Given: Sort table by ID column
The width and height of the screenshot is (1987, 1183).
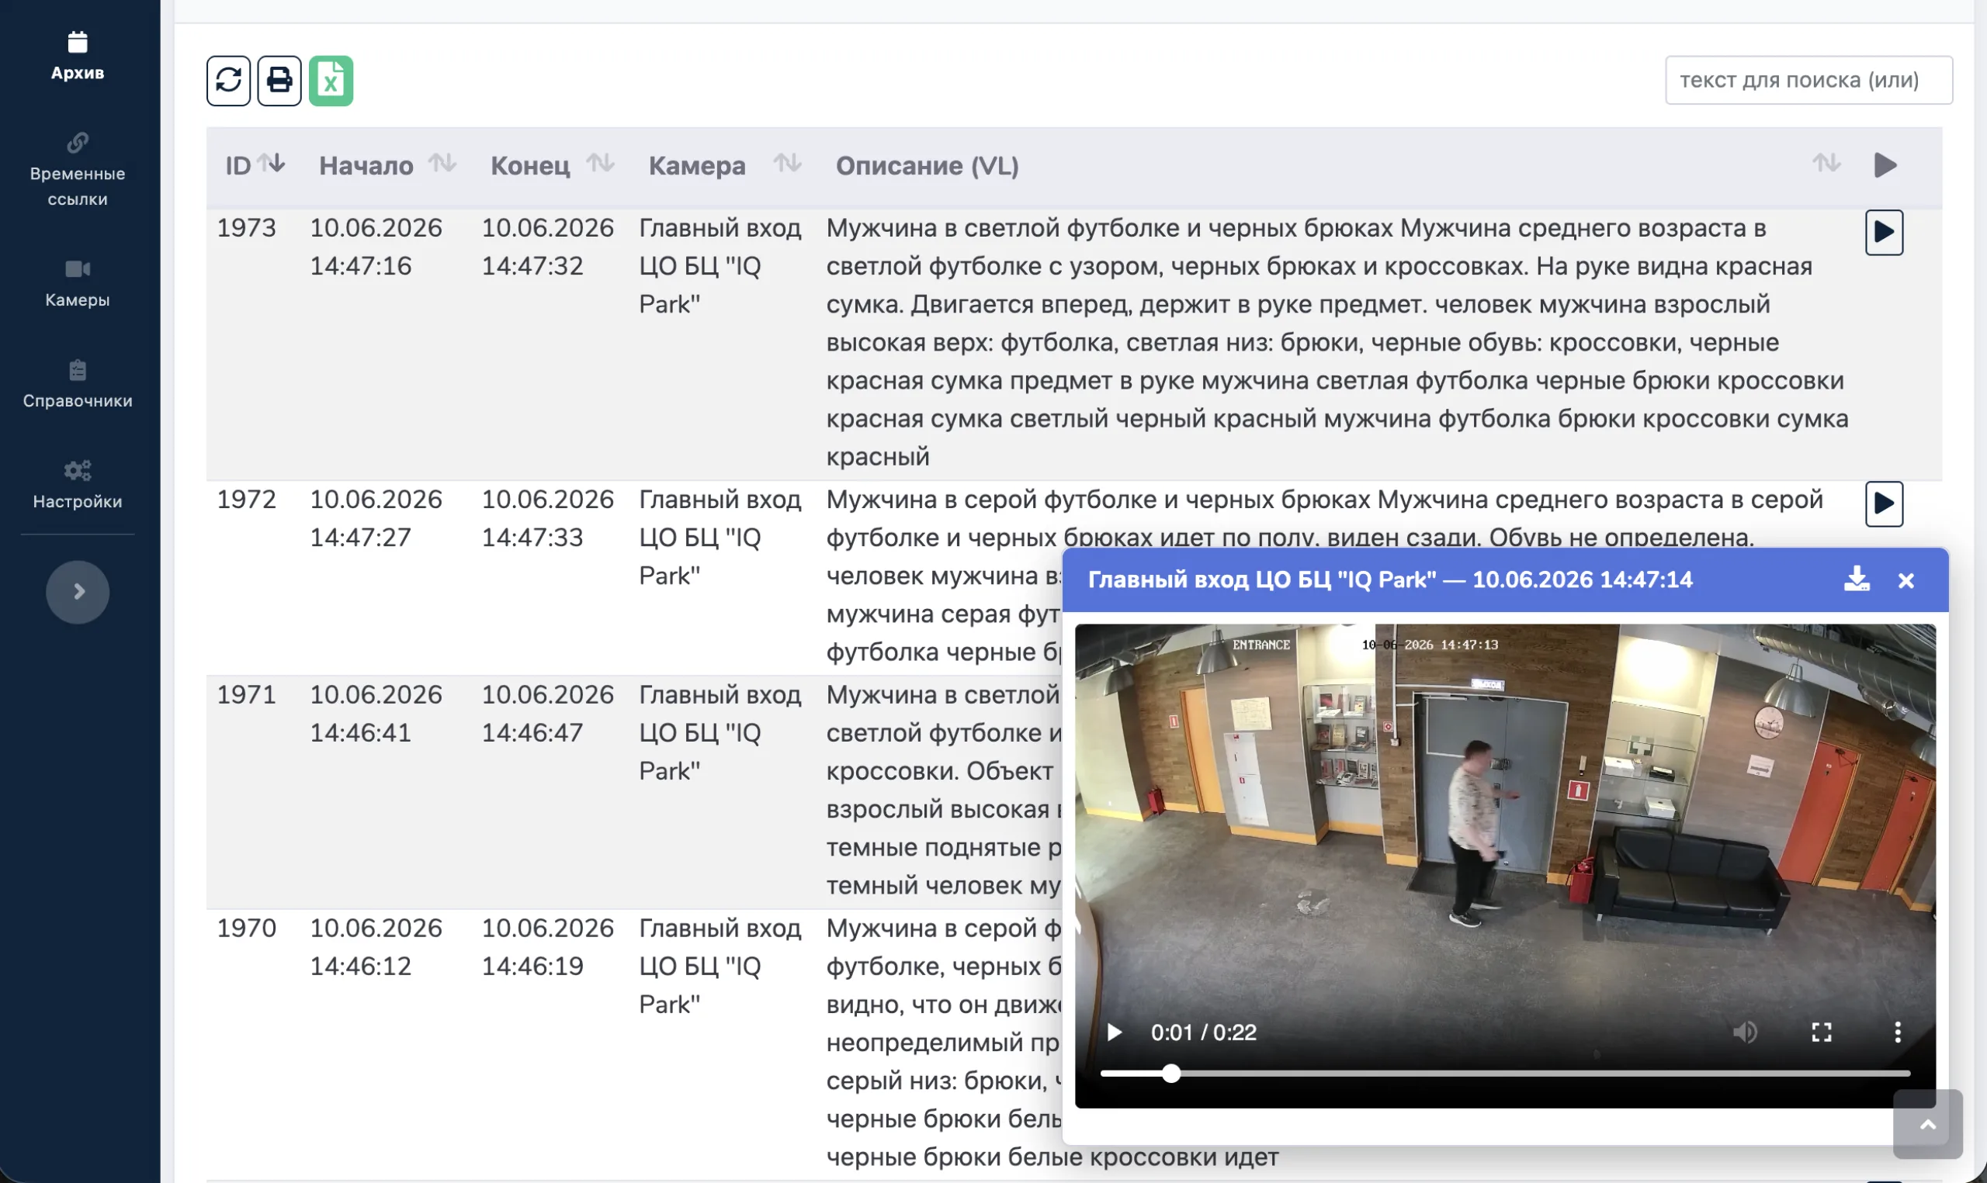Looking at the screenshot, I should point(272,164).
